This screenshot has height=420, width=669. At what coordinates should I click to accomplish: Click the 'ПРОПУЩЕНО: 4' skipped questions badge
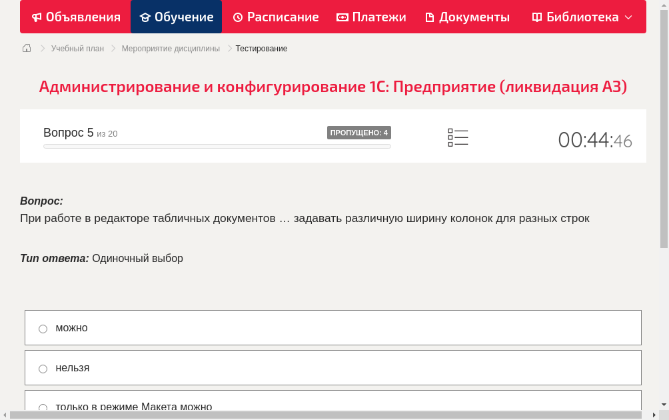pos(360,132)
